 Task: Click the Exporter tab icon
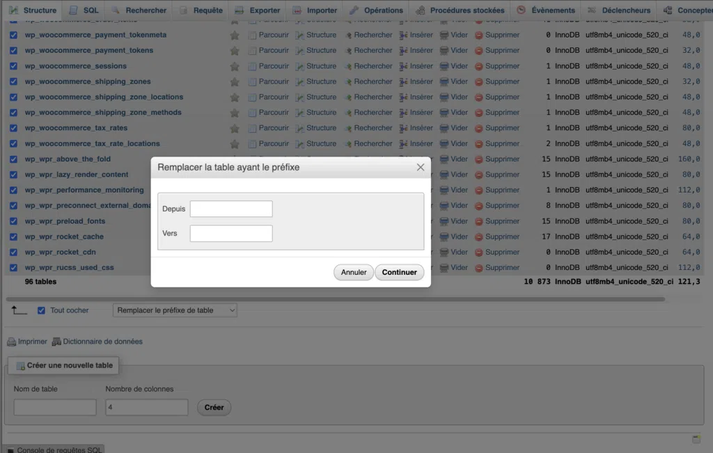coord(240,10)
